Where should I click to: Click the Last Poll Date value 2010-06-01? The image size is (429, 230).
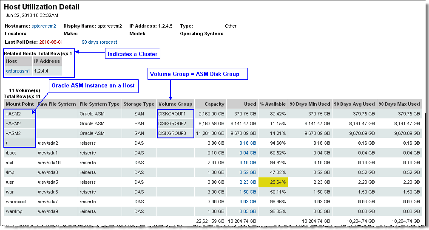[51, 42]
